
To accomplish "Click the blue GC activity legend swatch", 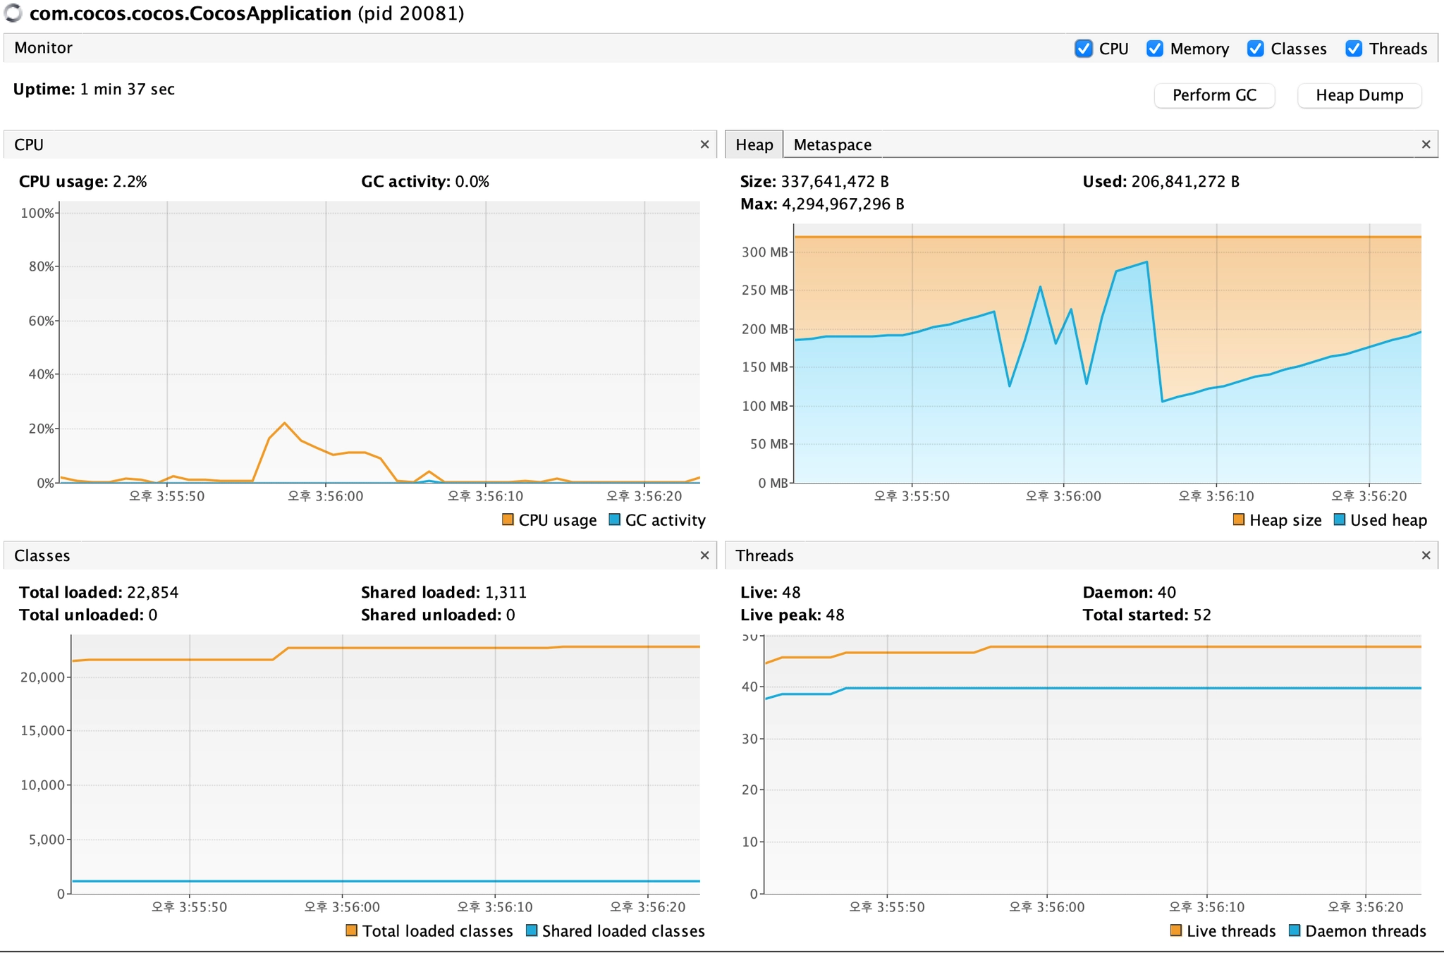I will pos(614,519).
